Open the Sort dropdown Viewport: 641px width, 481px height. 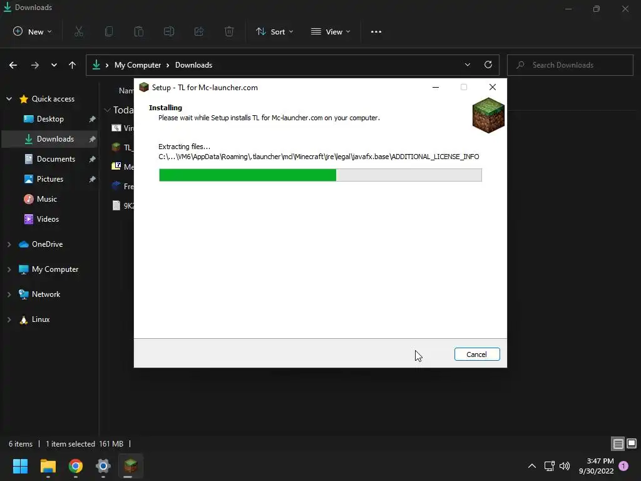(274, 31)
